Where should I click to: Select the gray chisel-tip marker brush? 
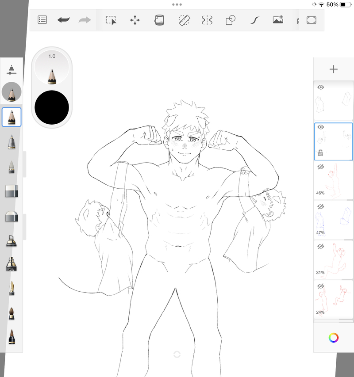[x=12, y=167]
